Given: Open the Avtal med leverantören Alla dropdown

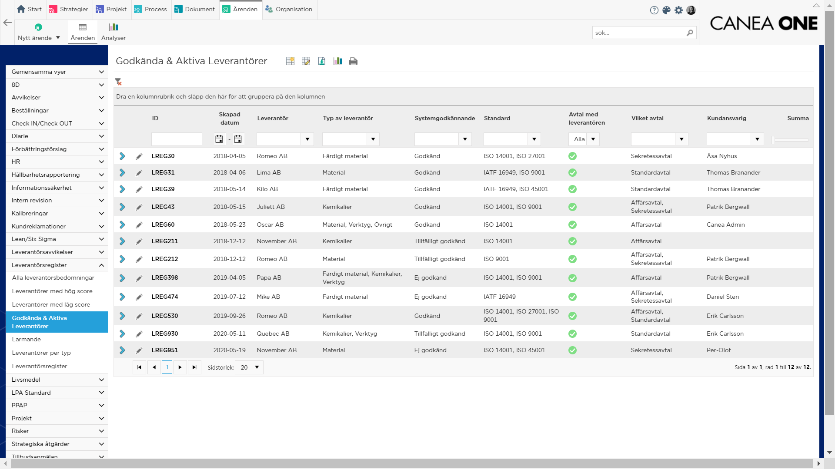Looking at the screenshot, I should point(584,139).
